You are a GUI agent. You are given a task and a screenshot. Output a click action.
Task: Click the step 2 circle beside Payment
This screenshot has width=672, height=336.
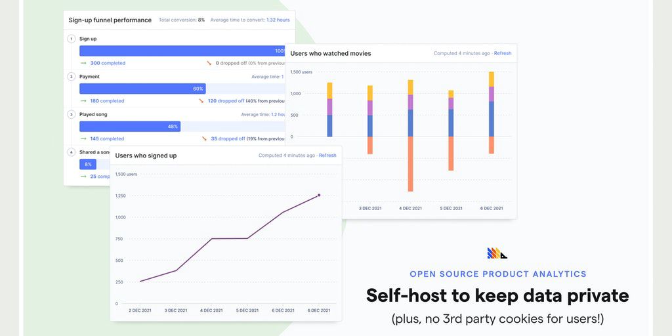tap(71, 77)
